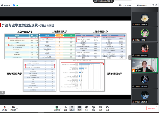The image size is (159, 113).
Task: Open the speaker view (演讲者视图) layout menu
Action: 143,5
